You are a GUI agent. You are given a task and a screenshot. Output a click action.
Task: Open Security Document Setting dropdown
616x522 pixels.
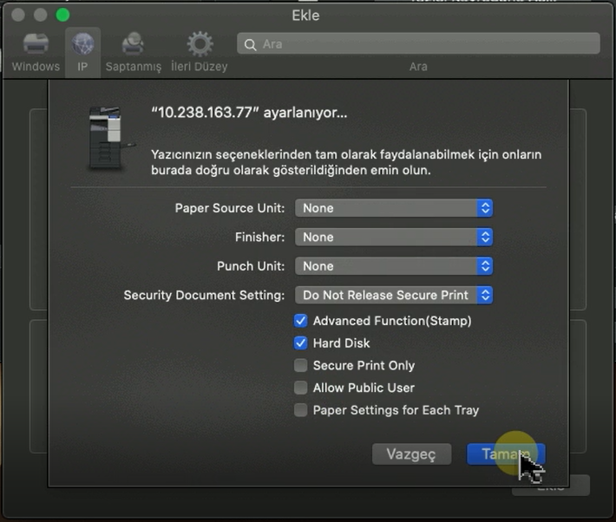[x=394, y=296]
